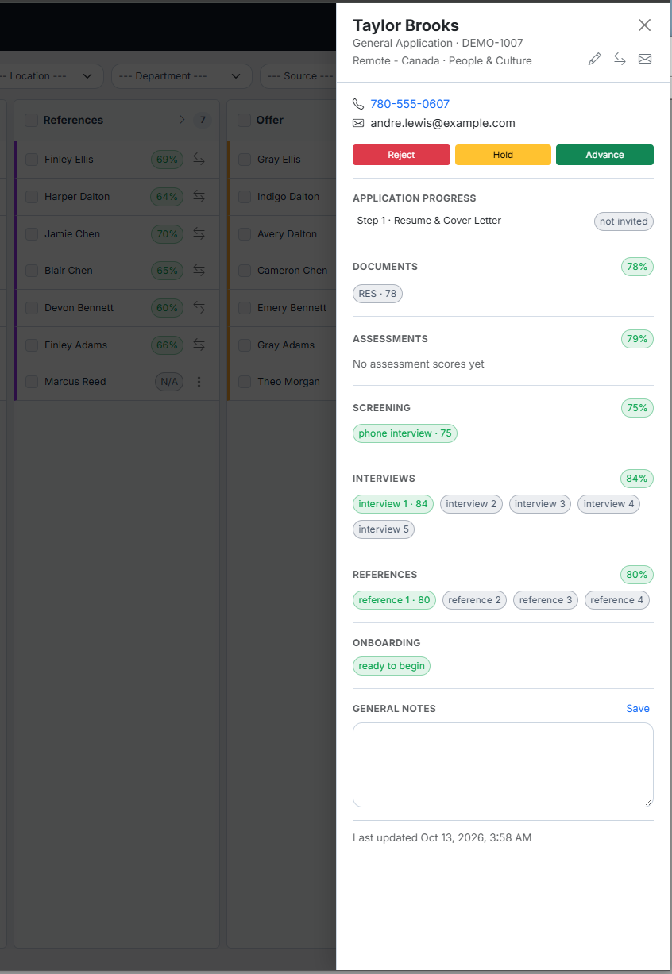Select the interview 5 chip
Image resolution: width=672 pixels, height=974 pixels.
[384, 529]
